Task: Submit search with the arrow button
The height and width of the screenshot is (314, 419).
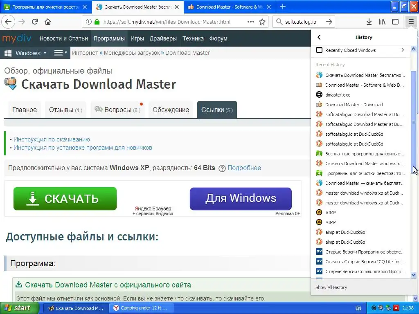Action: coord(329,22)
